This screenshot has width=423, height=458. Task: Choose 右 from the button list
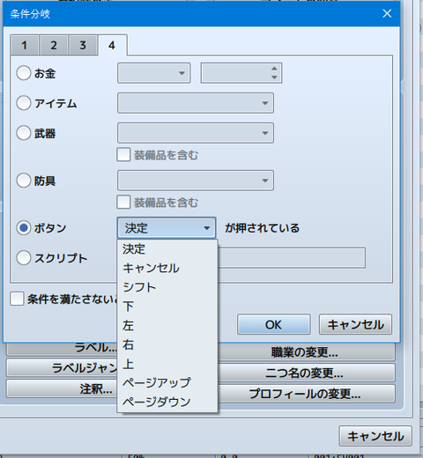tap(167, 344)
